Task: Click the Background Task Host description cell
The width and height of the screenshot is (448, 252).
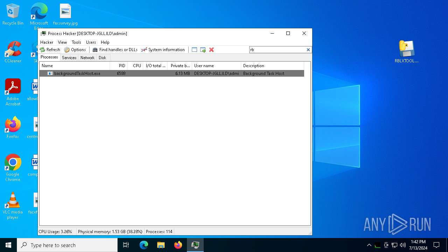Action: click(x=264, y=73)
